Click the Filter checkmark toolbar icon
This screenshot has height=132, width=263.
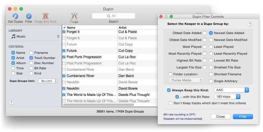[x=29, y=16]
